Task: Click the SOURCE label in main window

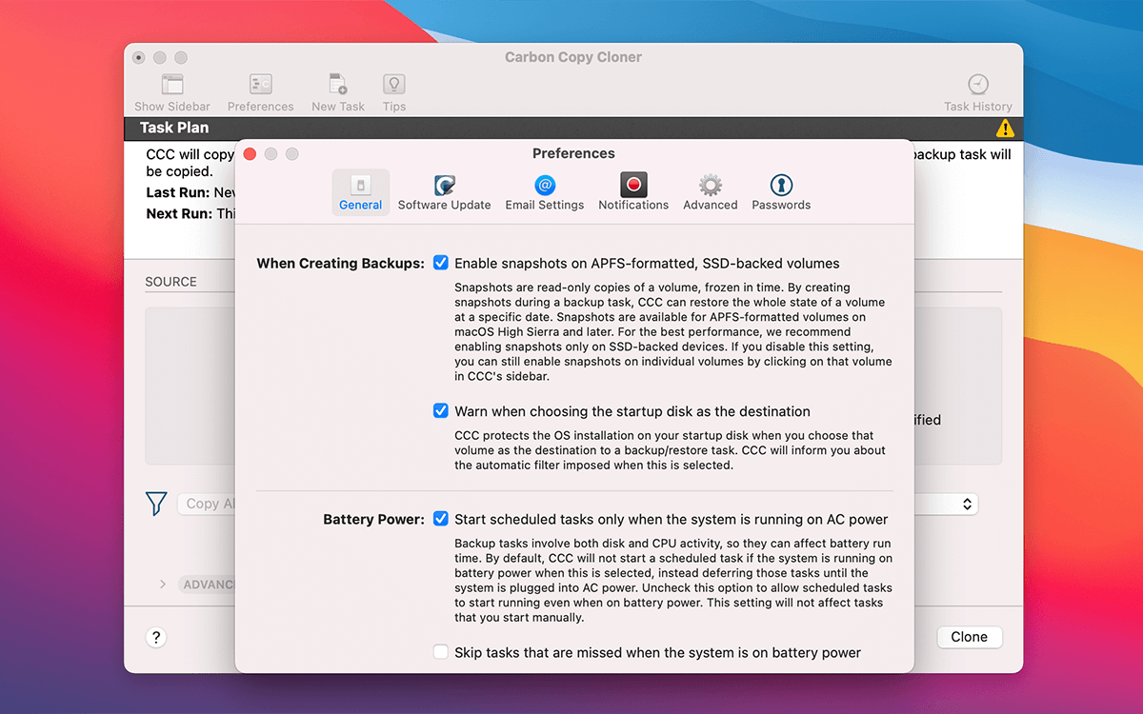Action: click(170, 282)
